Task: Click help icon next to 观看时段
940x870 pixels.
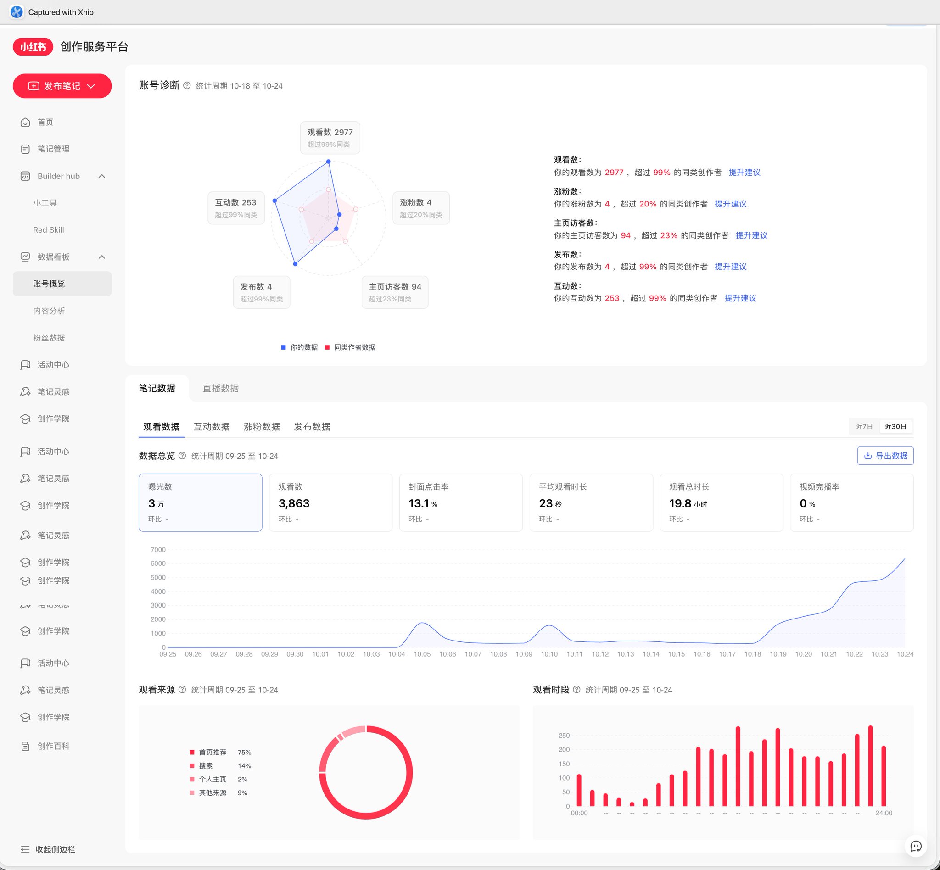Action: click(576, 690)
